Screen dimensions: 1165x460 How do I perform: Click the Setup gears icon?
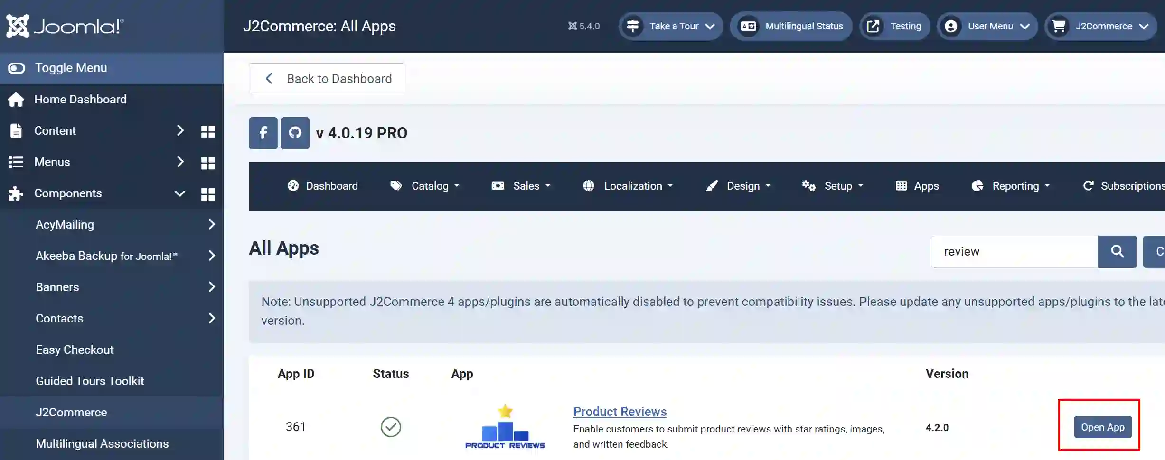tap(809, 186)
